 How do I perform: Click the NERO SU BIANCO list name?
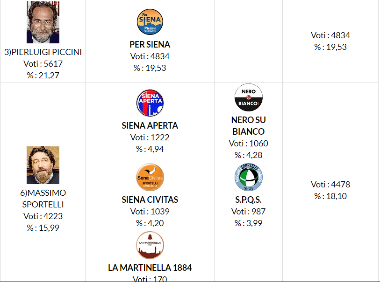point(248,126)
